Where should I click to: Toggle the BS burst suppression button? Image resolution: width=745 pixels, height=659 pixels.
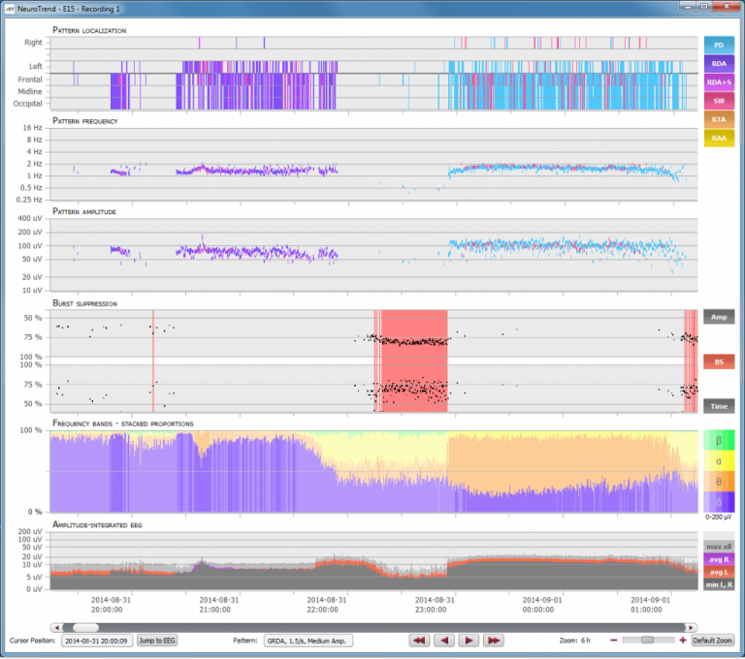[x=719, y=361]
